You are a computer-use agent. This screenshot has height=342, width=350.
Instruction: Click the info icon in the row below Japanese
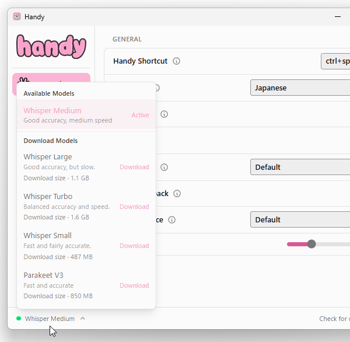pos(164,114)
